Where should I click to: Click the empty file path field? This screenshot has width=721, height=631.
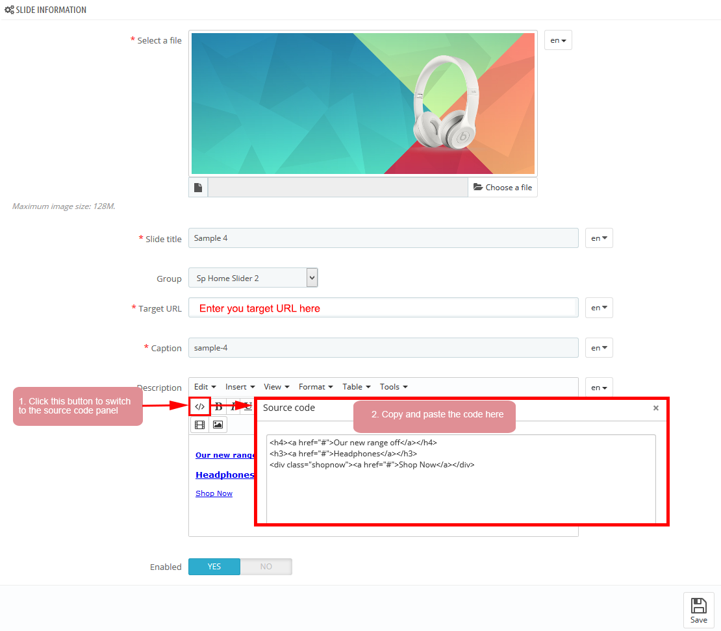coord(338,188)
